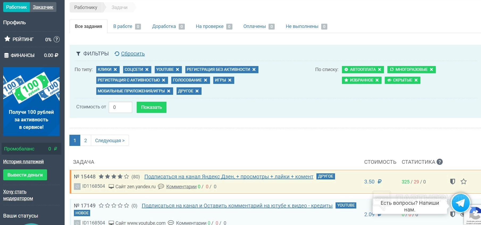Select page 1 in pagination
The width and height of the screenshot is (481, 225).
coord(75,140)
